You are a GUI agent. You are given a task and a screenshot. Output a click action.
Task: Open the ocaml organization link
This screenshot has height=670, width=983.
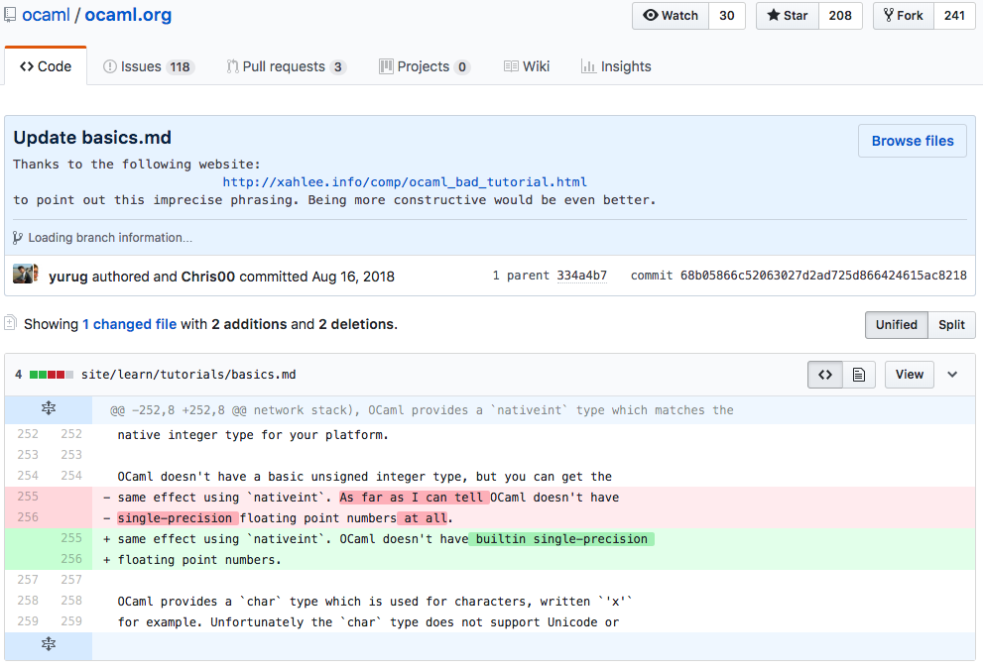46,15
